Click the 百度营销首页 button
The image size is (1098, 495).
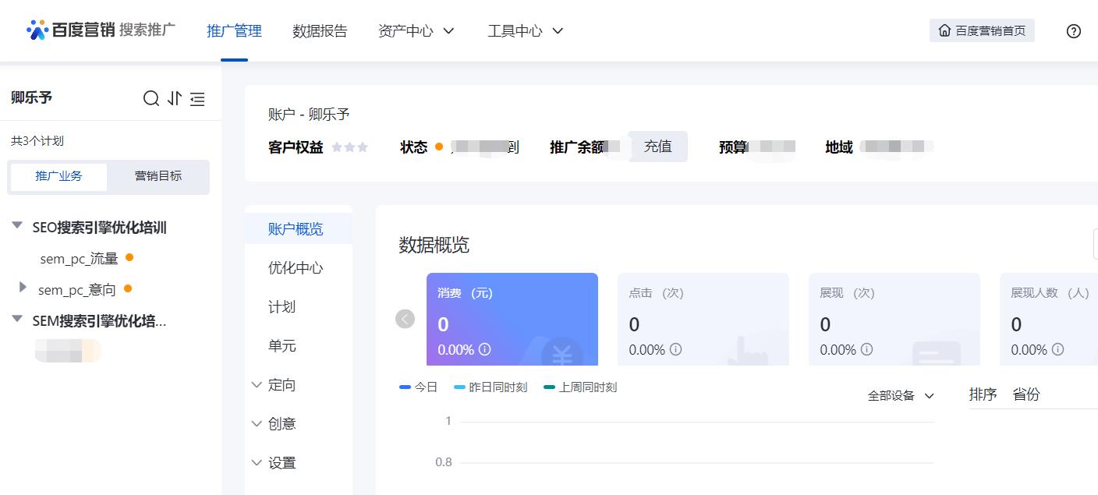(982, 30)
